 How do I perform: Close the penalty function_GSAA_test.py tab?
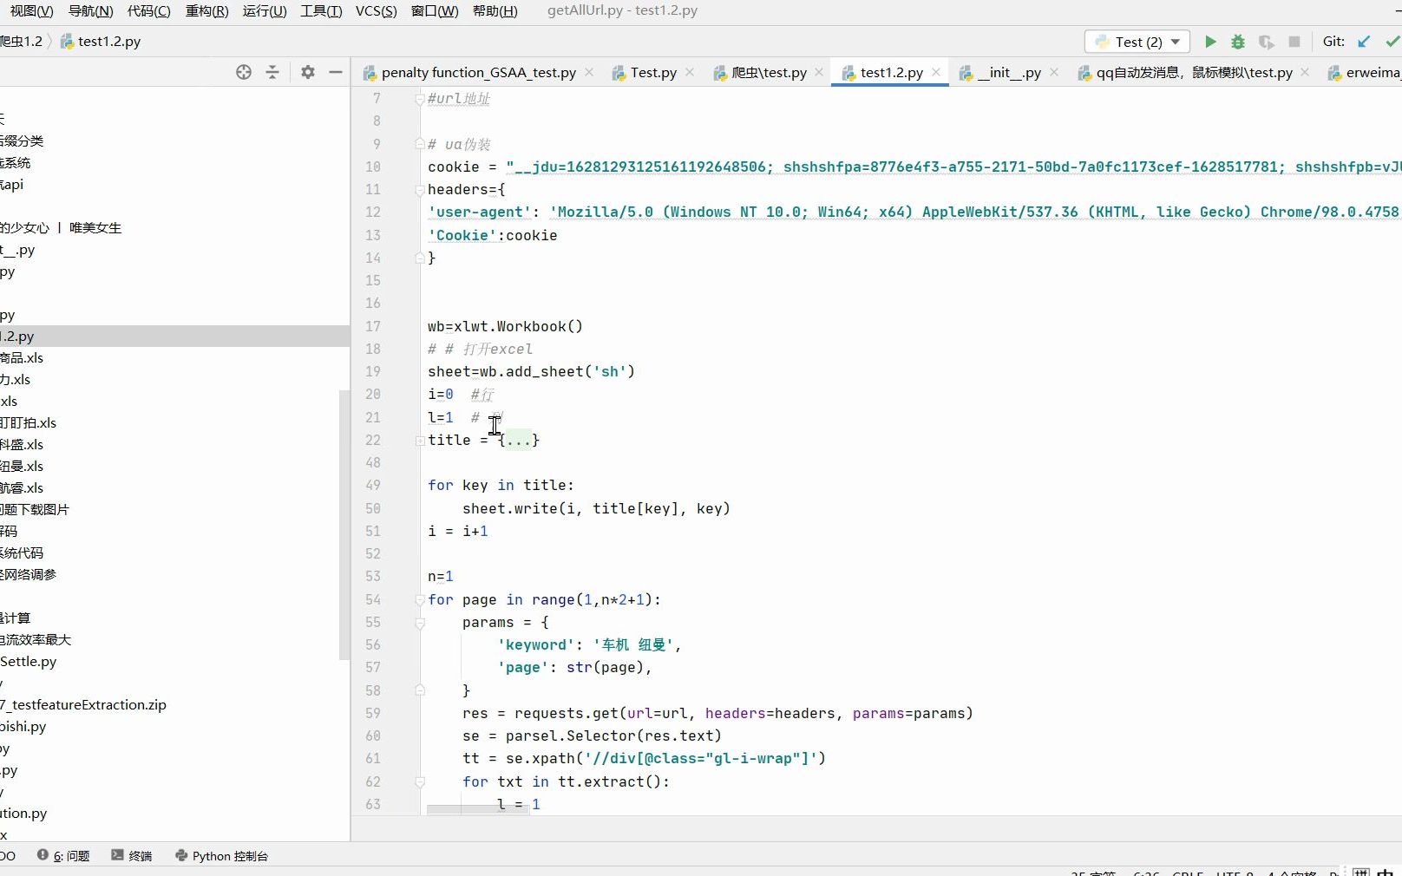(589, 72)
